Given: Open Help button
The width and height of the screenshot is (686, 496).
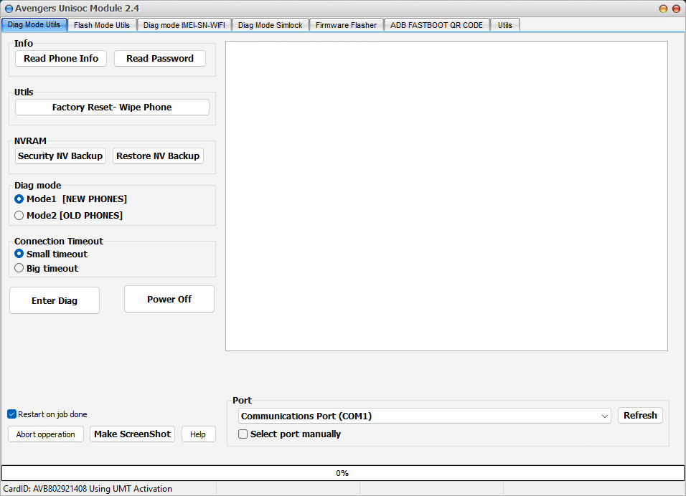Looking at the screenshot, I should [x=199, y=434].
